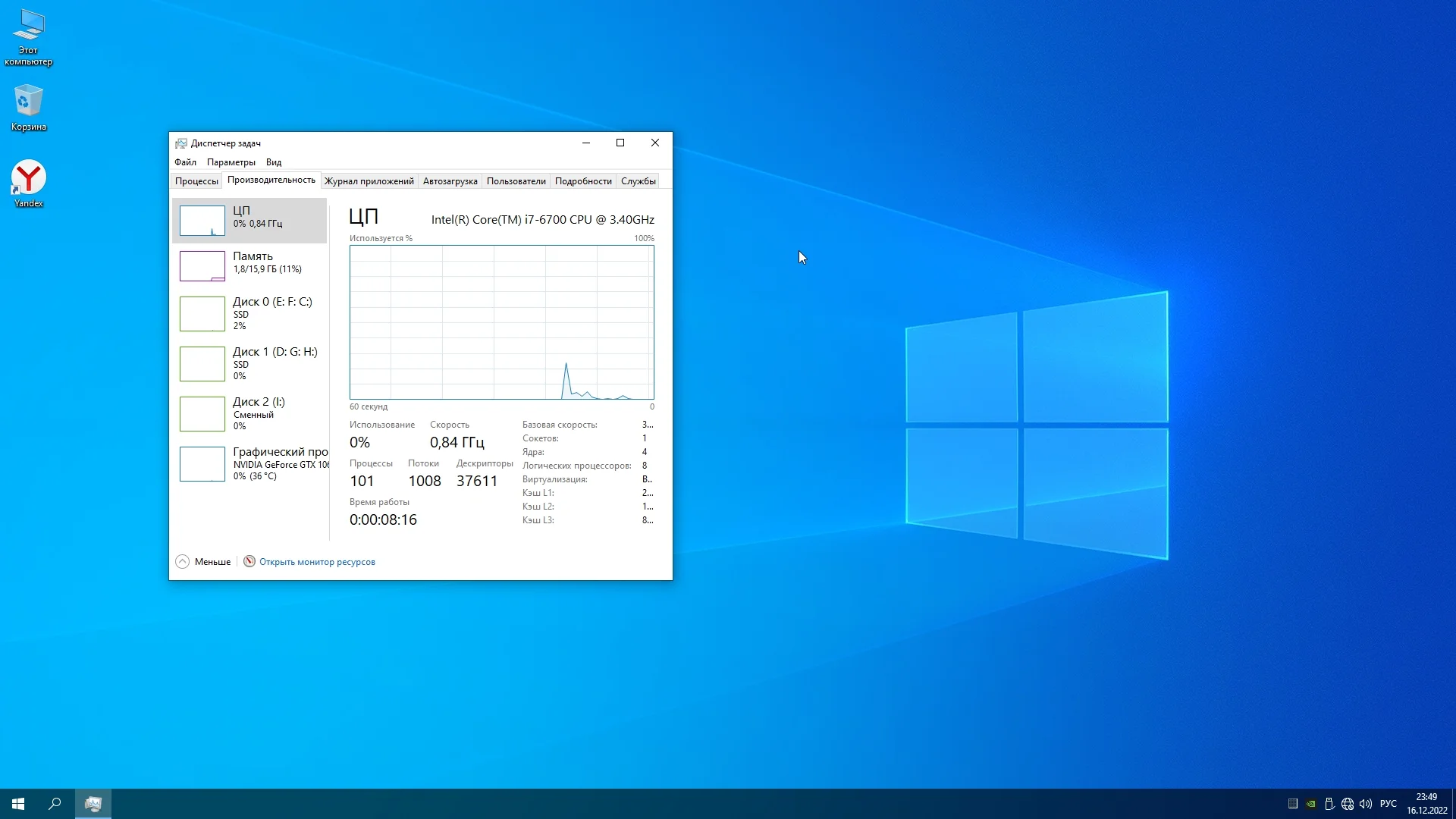This screenshot has height=819, width=1456.
Task: Click the Открыть монитор ресурсов link
Action: point(316,562)
